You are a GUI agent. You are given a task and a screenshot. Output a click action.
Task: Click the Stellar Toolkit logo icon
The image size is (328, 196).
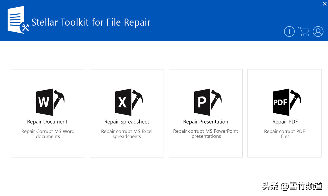[18, 21]
